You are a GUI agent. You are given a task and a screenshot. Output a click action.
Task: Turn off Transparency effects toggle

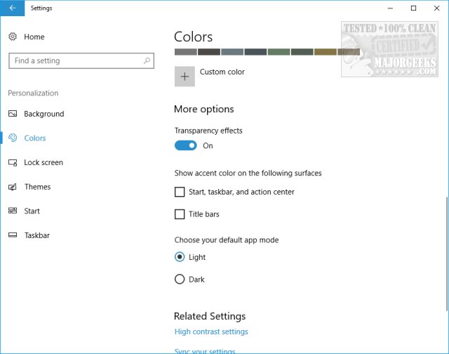(185, 145)
